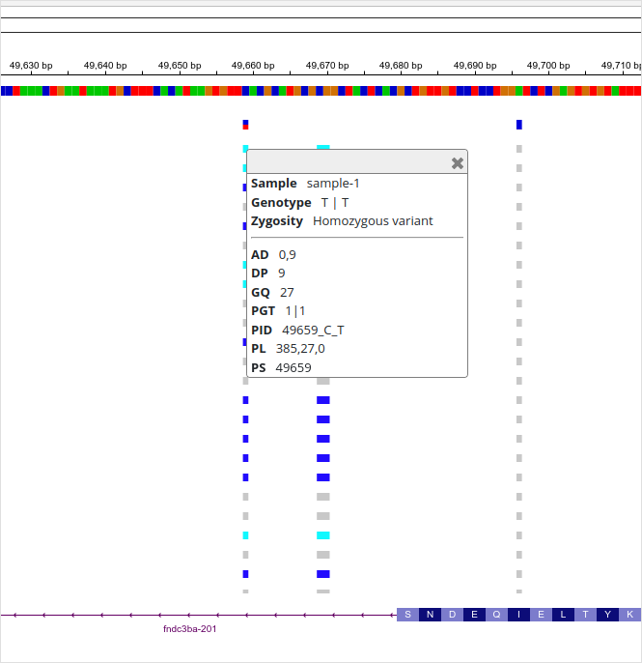The height and width of the screenshot is (663, 642).
Task: Click the GQ value '27'
Action: pyautogui.click(x=287, y=293)
